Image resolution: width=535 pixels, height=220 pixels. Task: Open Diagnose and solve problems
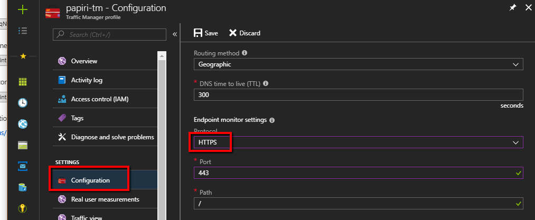click(105, 137)
